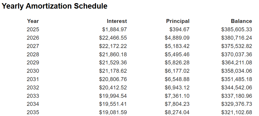The image size is (259, 116).
Task: Select the interest value $20,806.76
Action: click(x=113, y=79)
